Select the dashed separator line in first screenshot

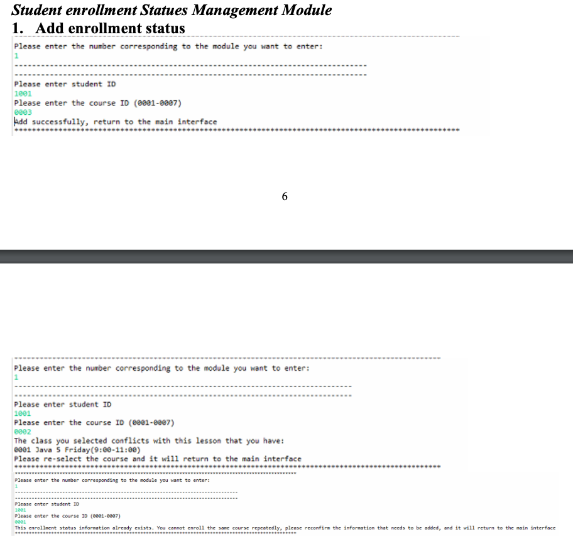point(188,65)
